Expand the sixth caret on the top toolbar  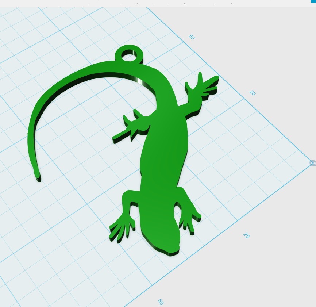[184, 4]
